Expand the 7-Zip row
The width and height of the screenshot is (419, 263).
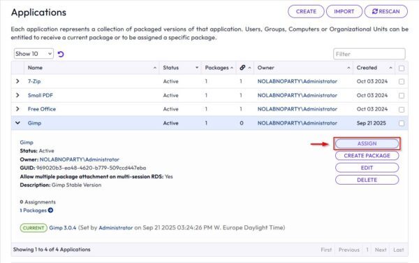[17, 81]
